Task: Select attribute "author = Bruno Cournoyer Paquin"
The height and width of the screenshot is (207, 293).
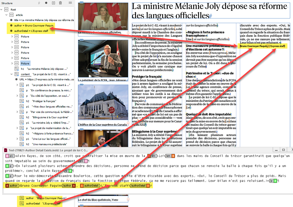Action: [34, 25]
